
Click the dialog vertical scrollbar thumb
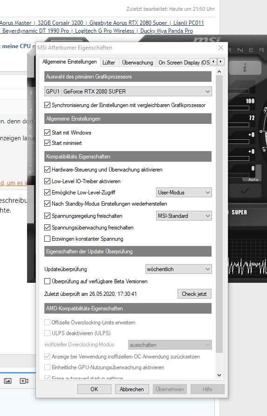pos(219,214)
